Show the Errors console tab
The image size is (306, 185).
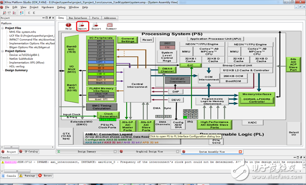(x=45, y=176)
